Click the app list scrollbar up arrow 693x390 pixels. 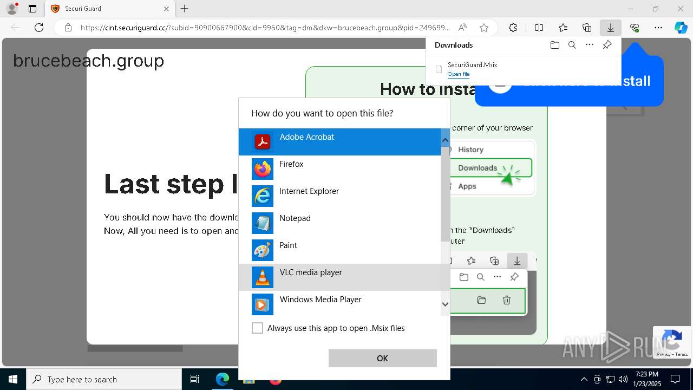click(x=445, y=140)
